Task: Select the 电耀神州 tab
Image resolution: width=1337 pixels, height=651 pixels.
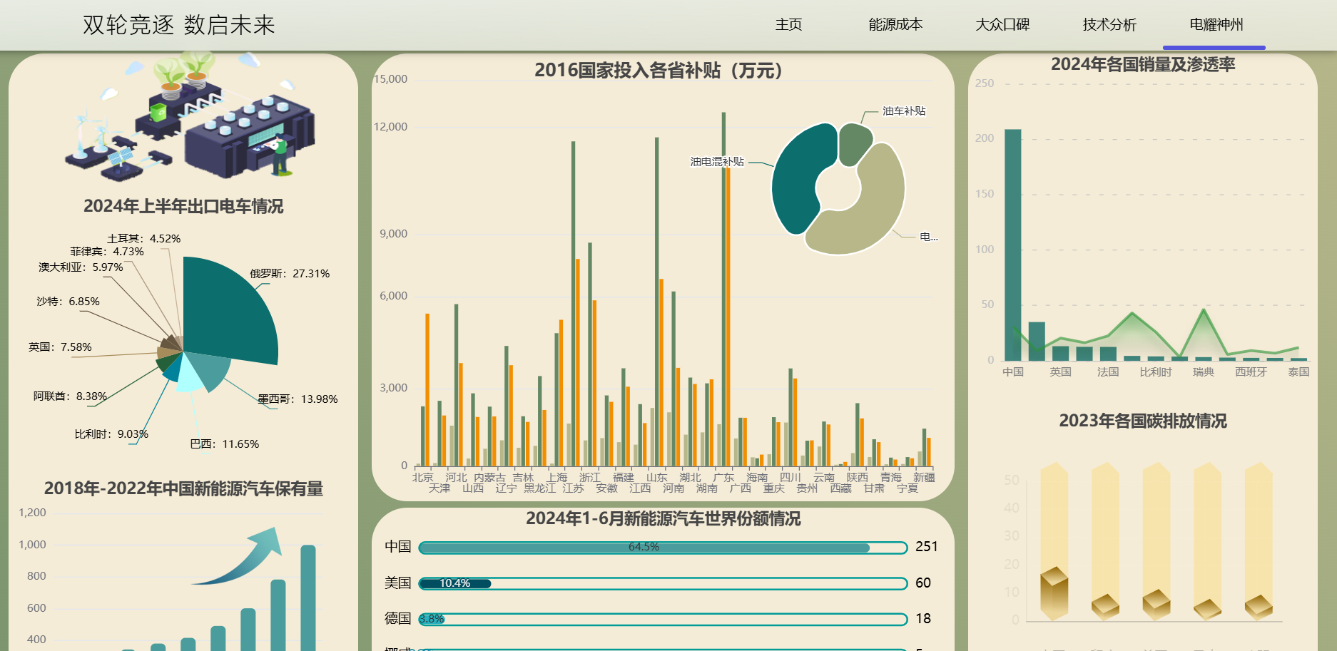Action: [1216, 25]
